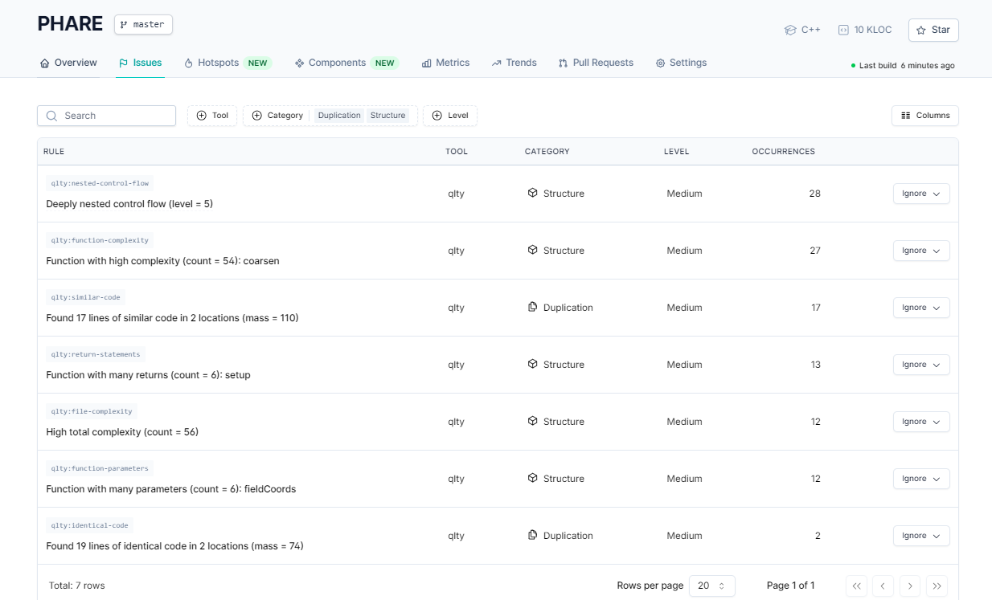Add a Level filter
The height and width of the screenshot is (600, 992).
click(x=450, y=116)
